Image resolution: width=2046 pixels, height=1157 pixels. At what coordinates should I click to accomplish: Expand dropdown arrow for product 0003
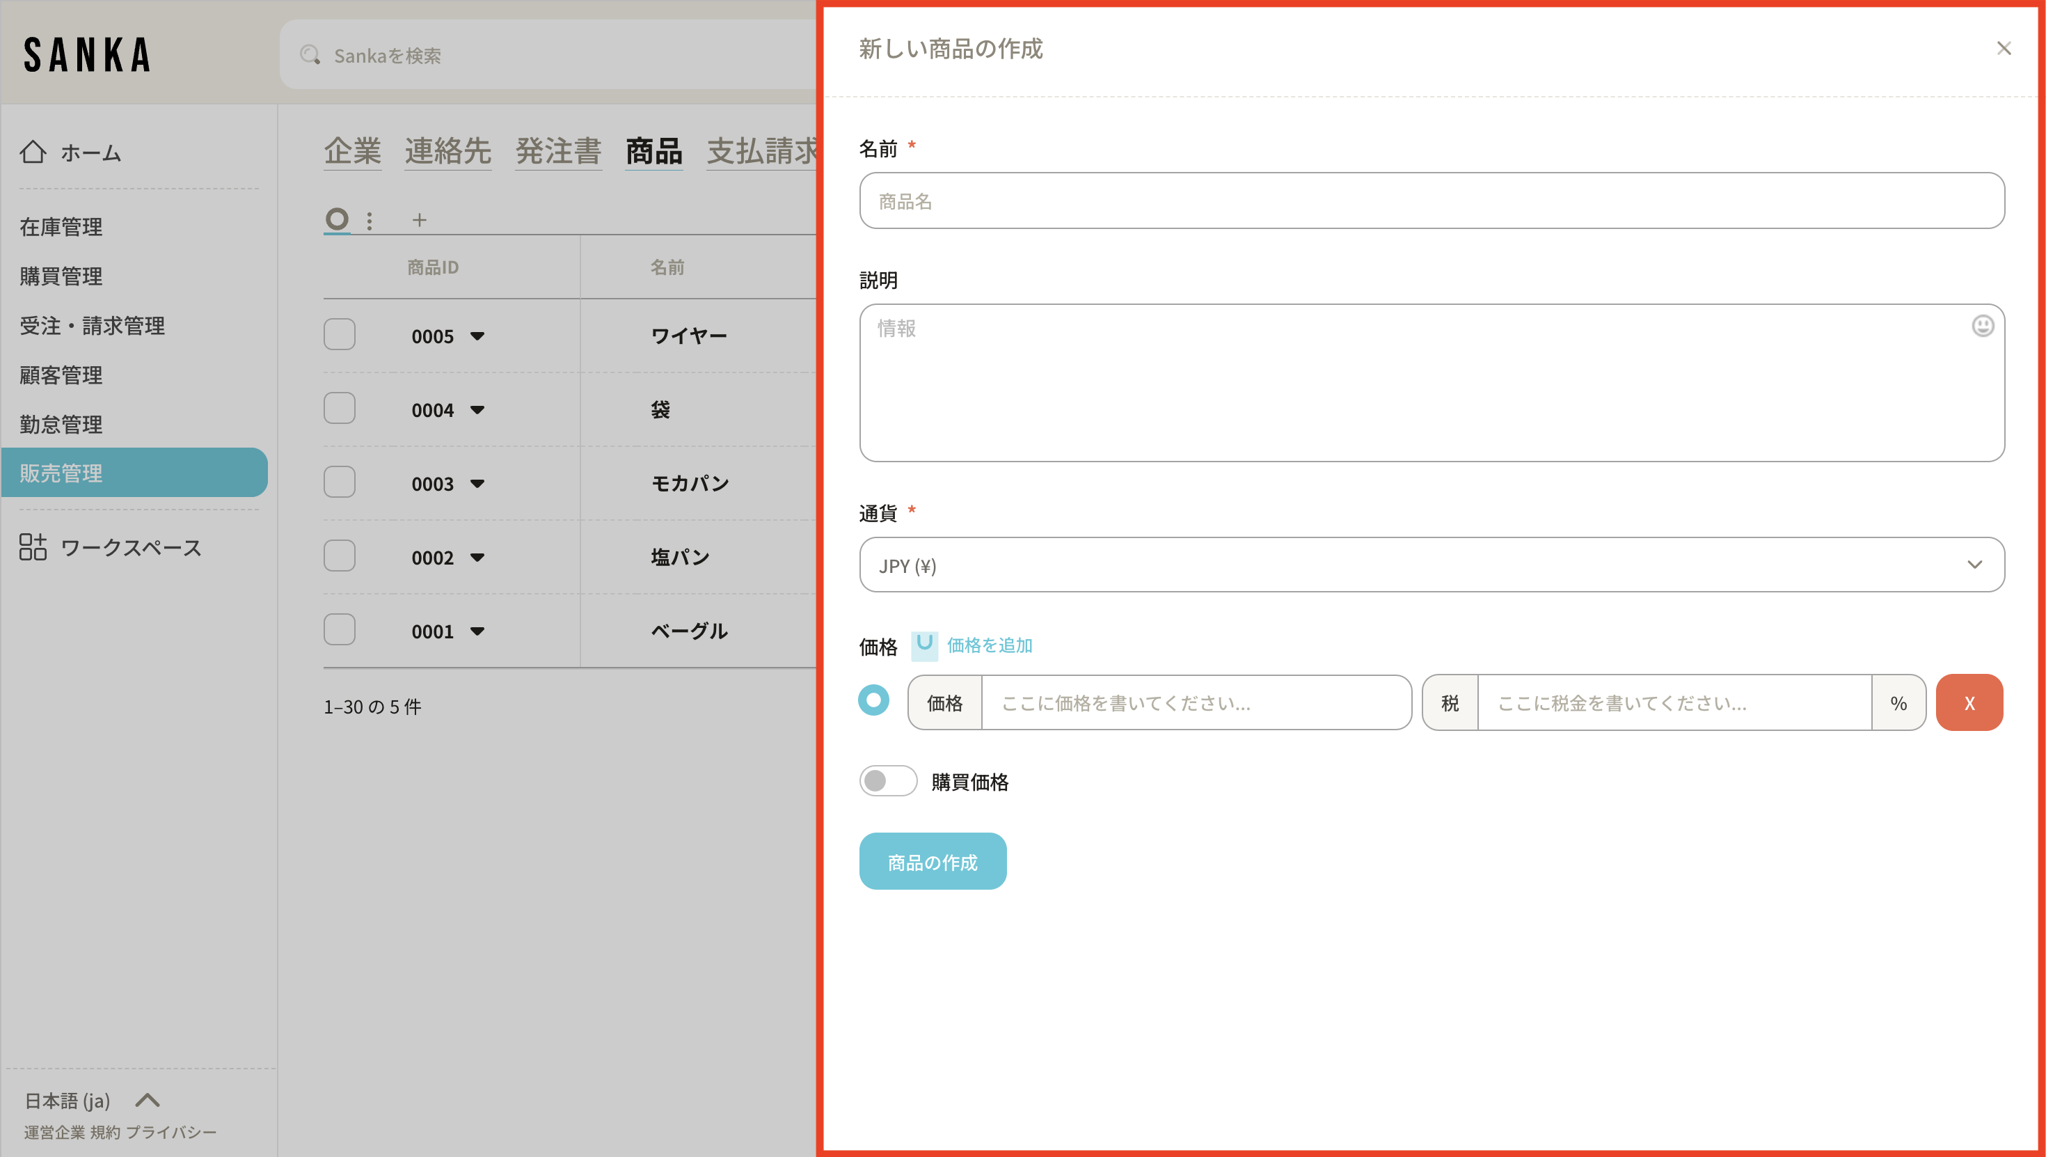point(477,483)
